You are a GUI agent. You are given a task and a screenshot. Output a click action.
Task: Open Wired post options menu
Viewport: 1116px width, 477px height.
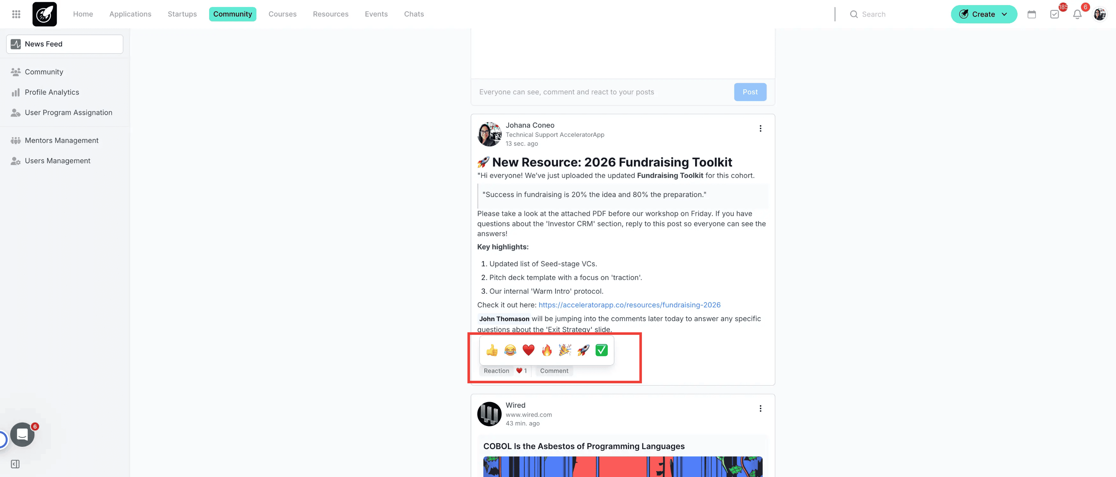pos(760,408)
